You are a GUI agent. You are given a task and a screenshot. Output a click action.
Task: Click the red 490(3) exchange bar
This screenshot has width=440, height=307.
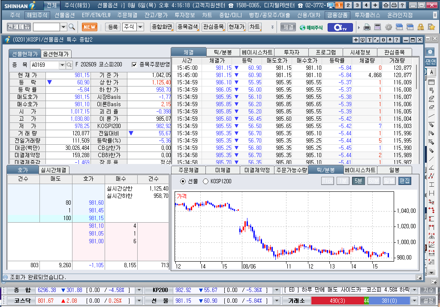[338, 301]
